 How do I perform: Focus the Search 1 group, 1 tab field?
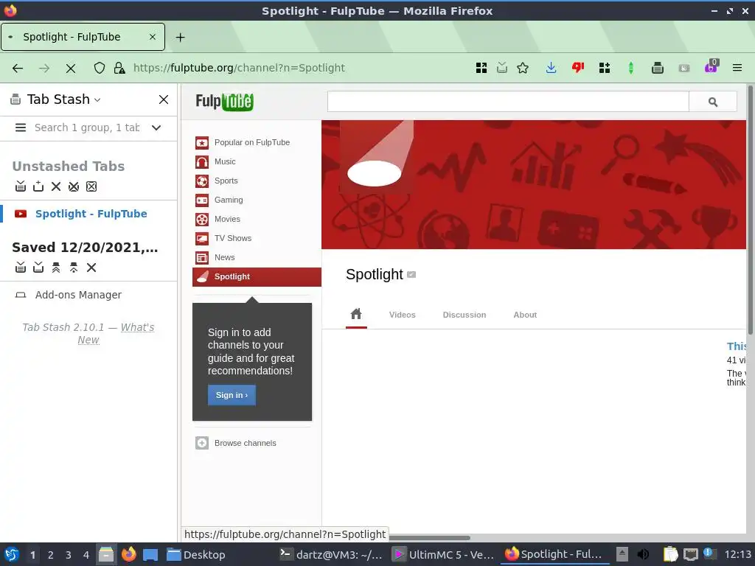pyautogui.click(x=88, y=127)
